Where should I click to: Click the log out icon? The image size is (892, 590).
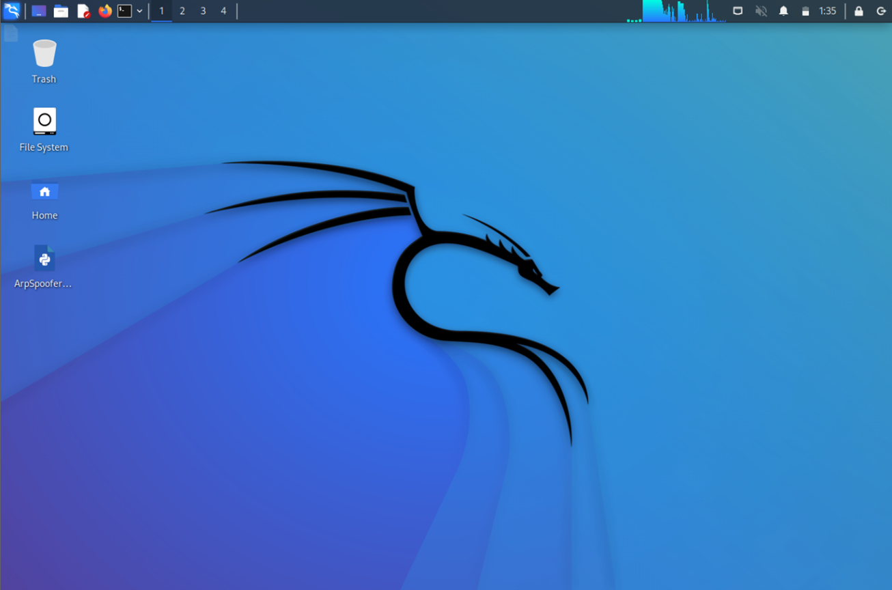click(881, 11)
